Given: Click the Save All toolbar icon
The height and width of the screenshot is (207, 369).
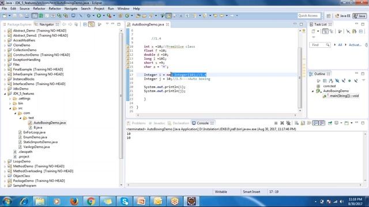Looking at the screenshot, I should (x=21, y=16).
